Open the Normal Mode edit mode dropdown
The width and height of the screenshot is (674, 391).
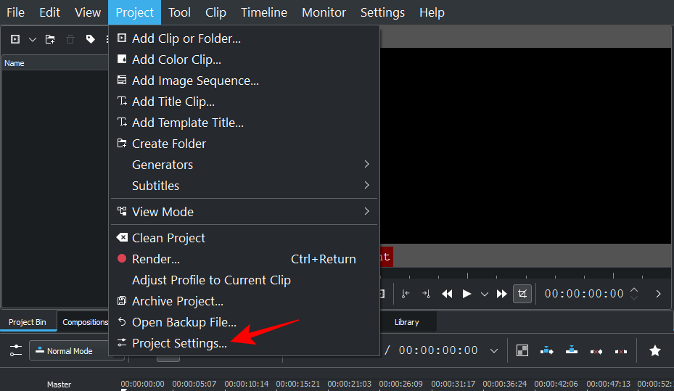(x=69, y=351)
